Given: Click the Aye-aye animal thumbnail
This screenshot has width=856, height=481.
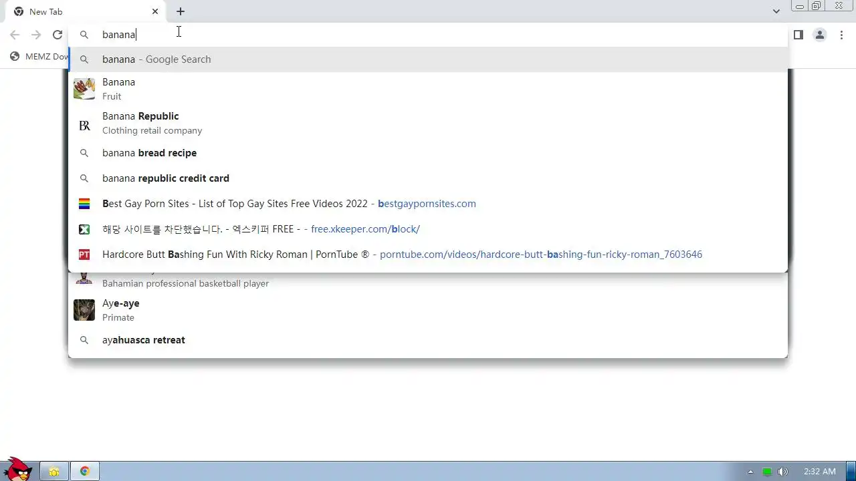Looking at the screenshot, I should point(84,310).
